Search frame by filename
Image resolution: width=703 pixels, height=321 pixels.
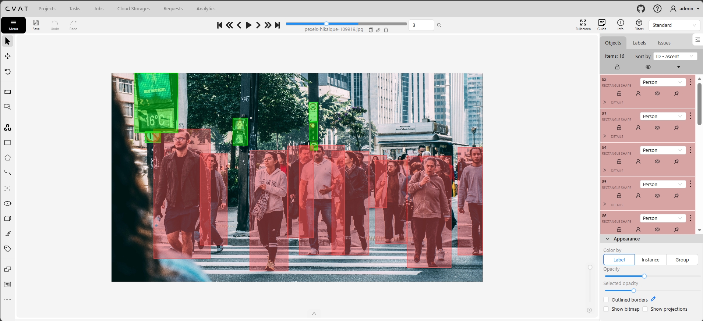439,25
